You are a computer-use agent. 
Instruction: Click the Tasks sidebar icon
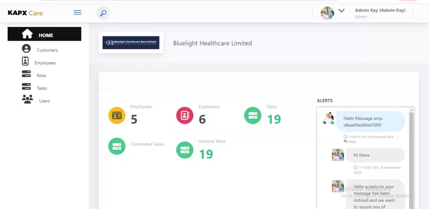pyautogui.click(x=26, y=87)
